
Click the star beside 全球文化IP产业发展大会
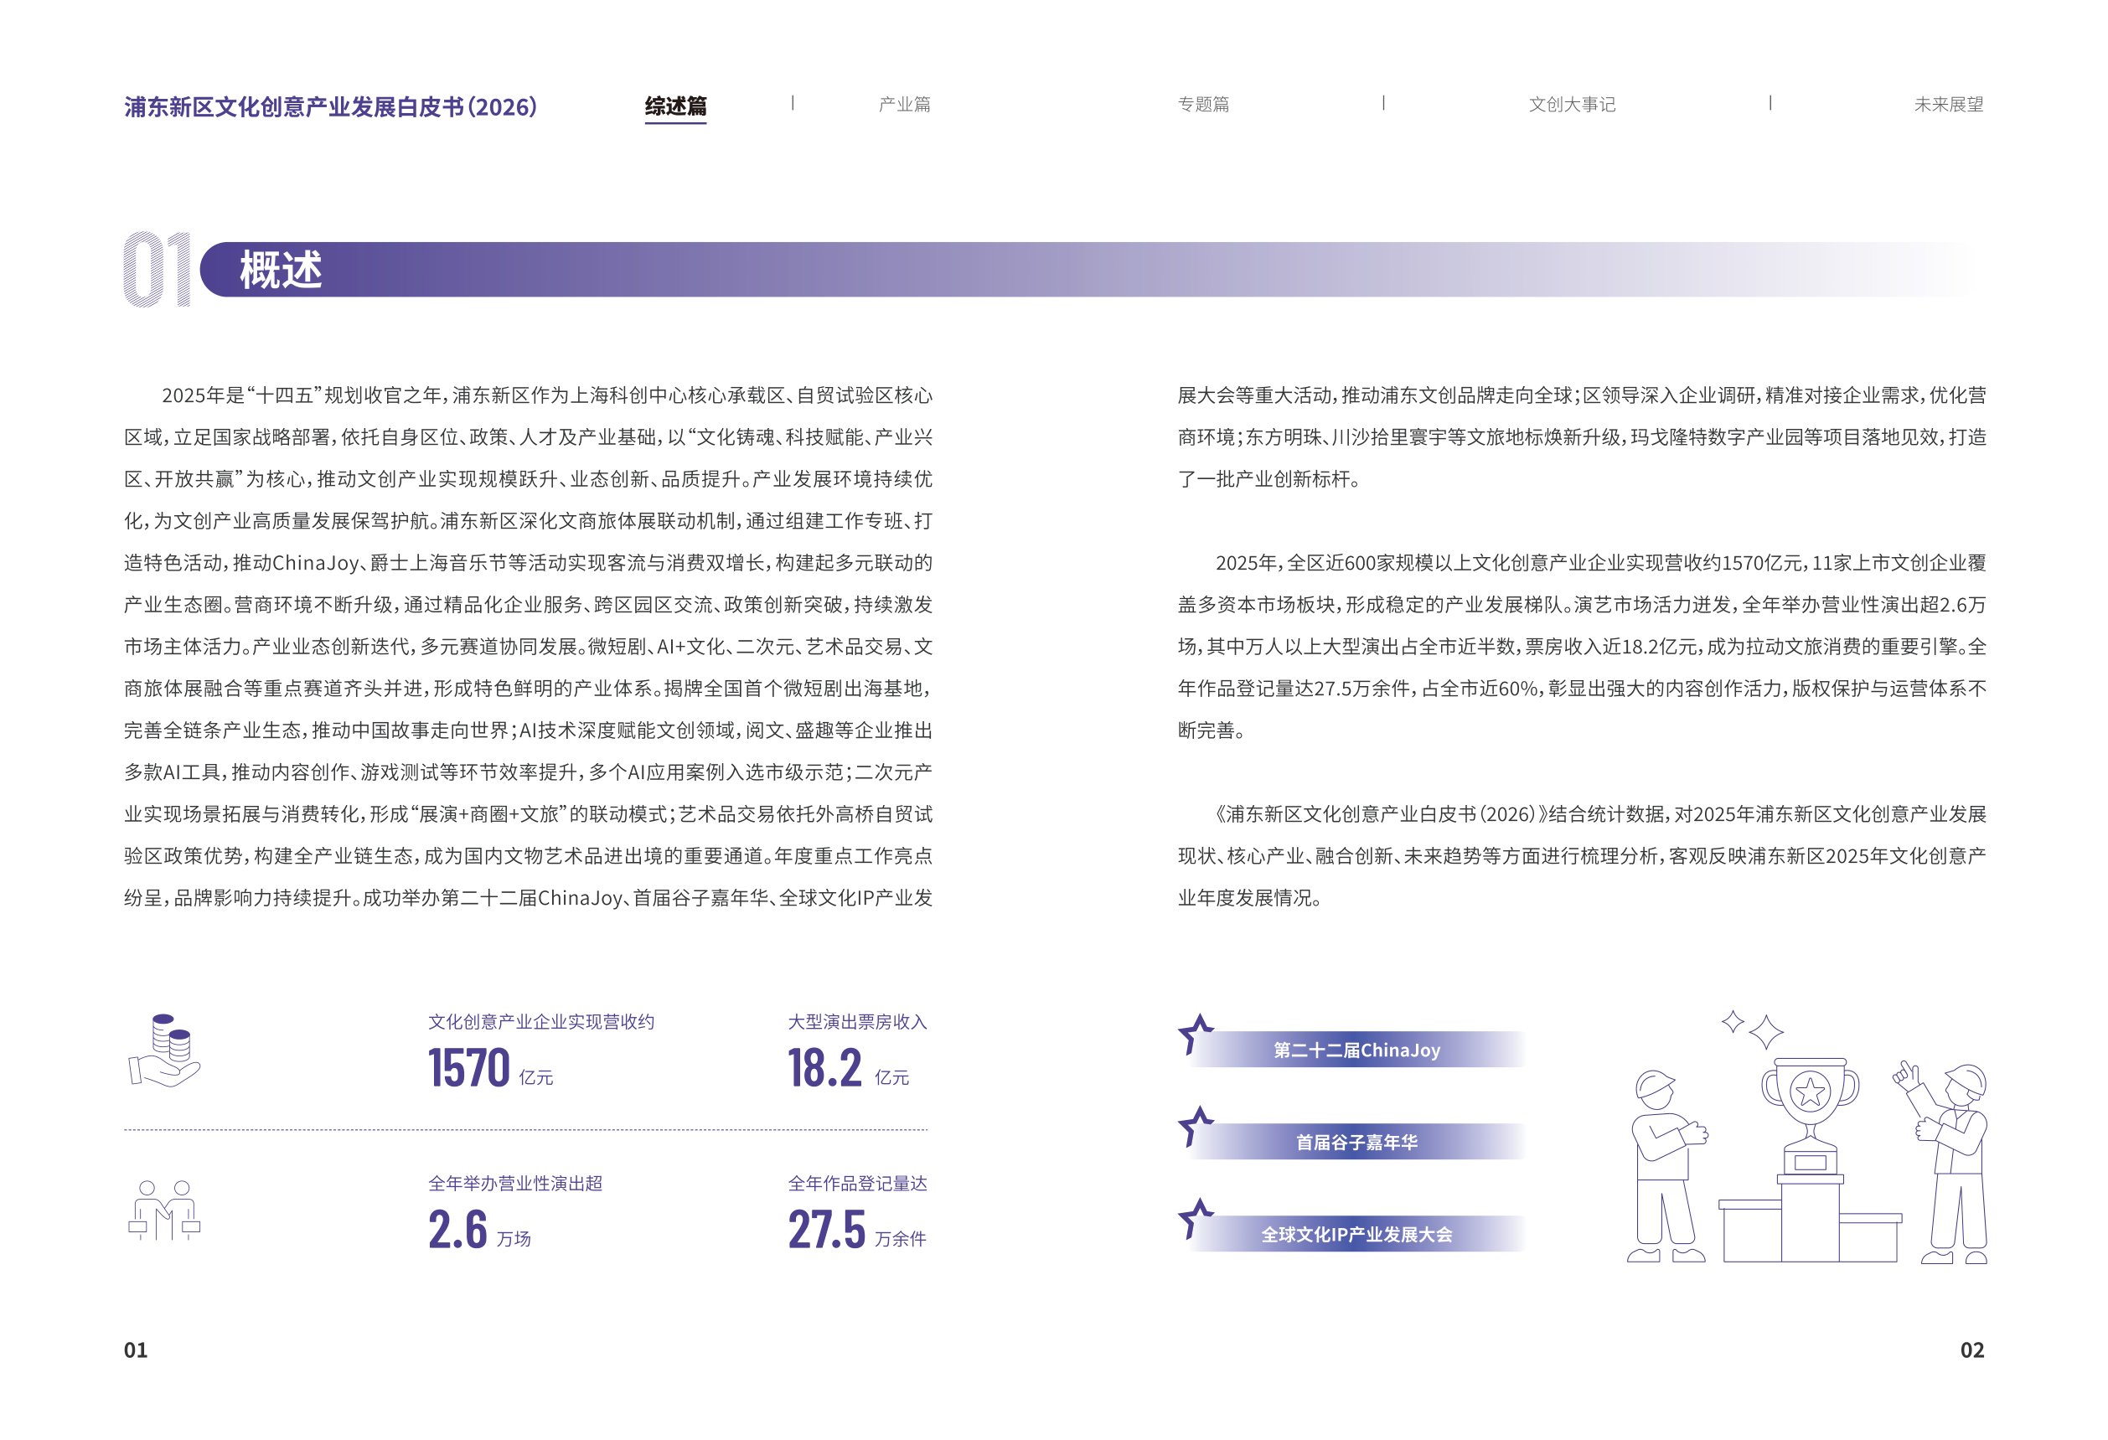(1196, 1220)
